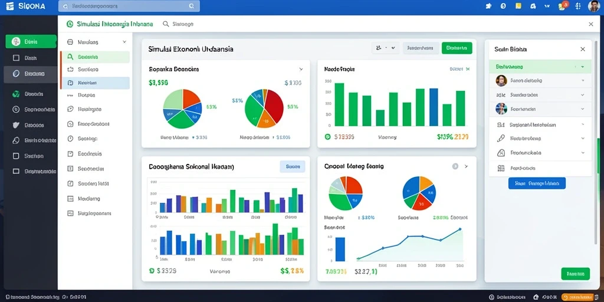Select the green highlighted item with bell icon

[96, 57]
